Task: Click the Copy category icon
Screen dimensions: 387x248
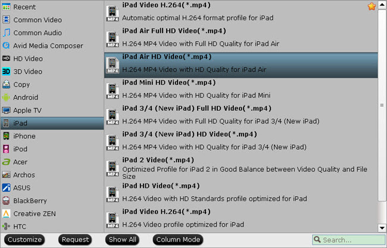Action: (6, 84)
